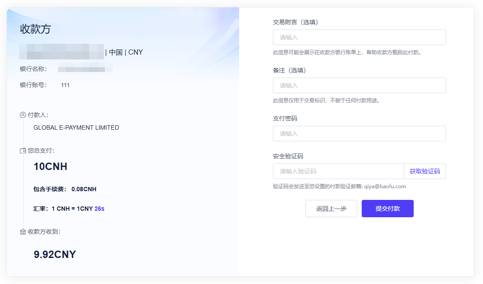Click the payer person icon beside 付款人

pyautogui.click(x=23, y=115)
